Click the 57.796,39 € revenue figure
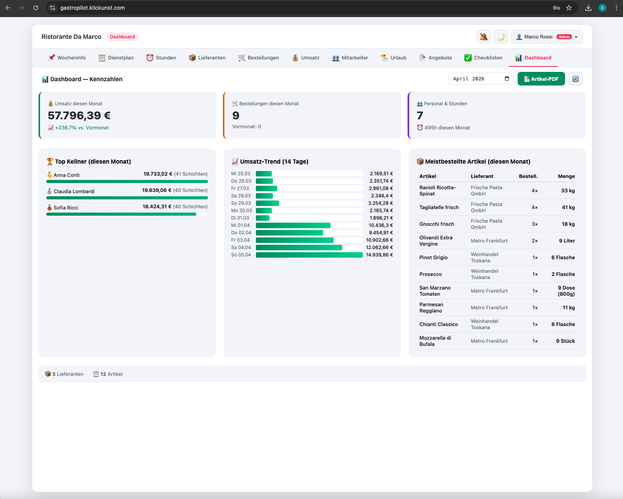 pos(79,115)
